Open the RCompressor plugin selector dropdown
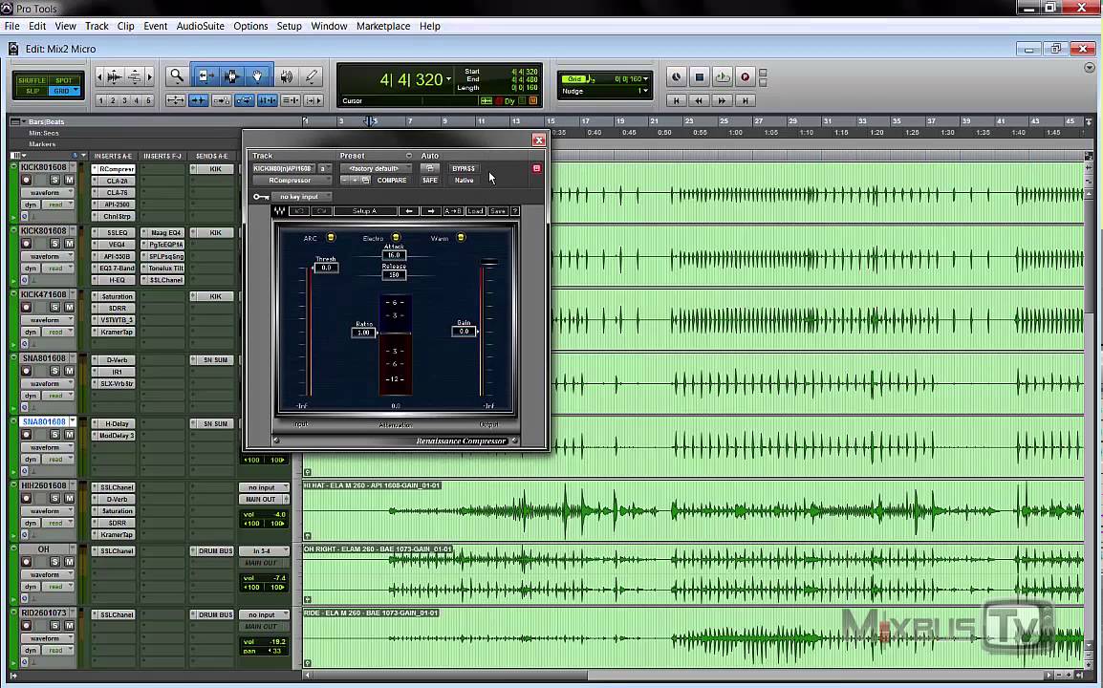 [292, 181]
